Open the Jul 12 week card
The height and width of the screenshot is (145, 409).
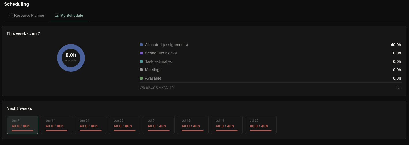click(x=193, y=125)
